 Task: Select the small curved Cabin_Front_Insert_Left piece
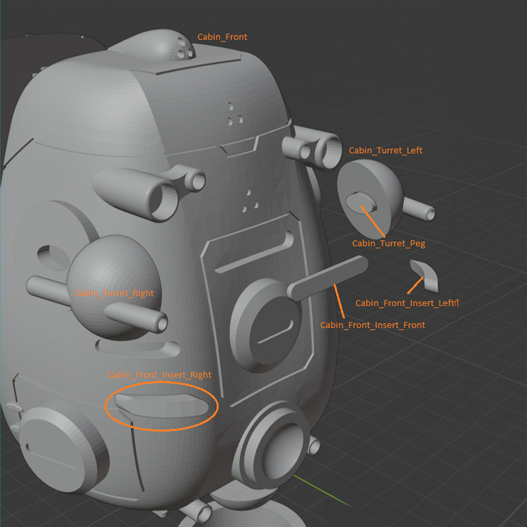[424, 276]
